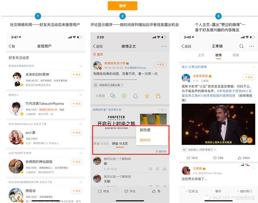The image size is (258, 203).
Task: Tap 赞 like button in bottom bar
Action: pyautogui.click(x=156, y=191)
